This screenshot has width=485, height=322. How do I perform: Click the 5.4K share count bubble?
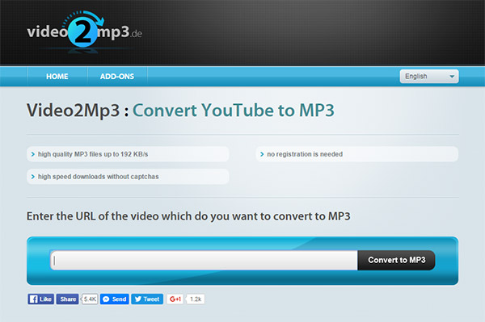[x=90, y=299]
